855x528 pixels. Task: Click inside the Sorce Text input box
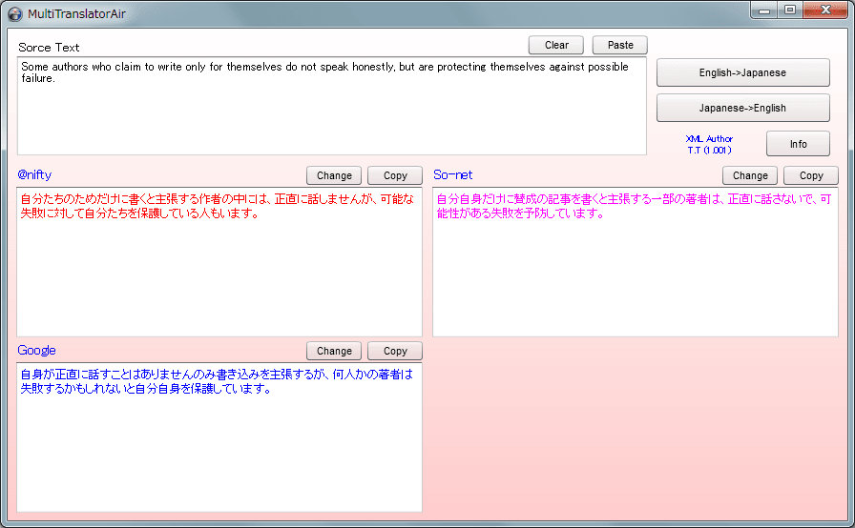pyautogui.click(x=331, y=114)
